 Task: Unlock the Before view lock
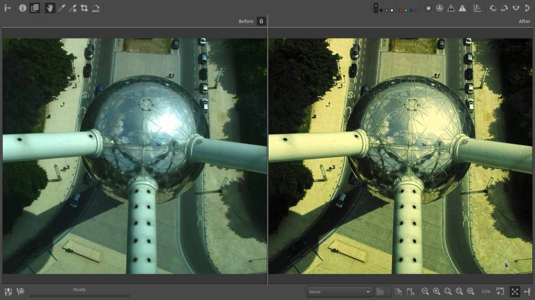(x=261, y=21)
